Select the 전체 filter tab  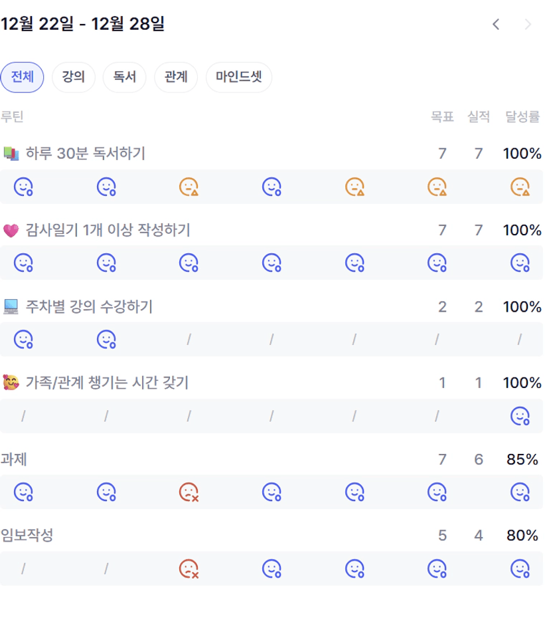22,77
